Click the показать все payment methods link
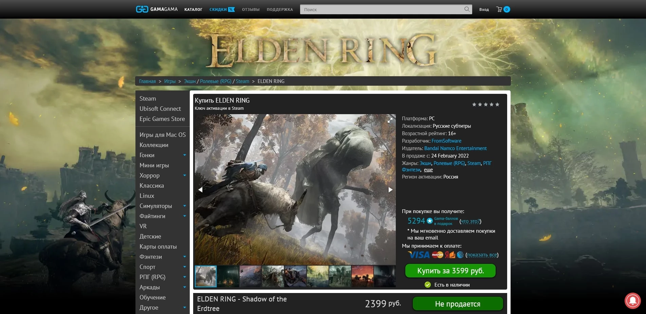 [482, 255]
